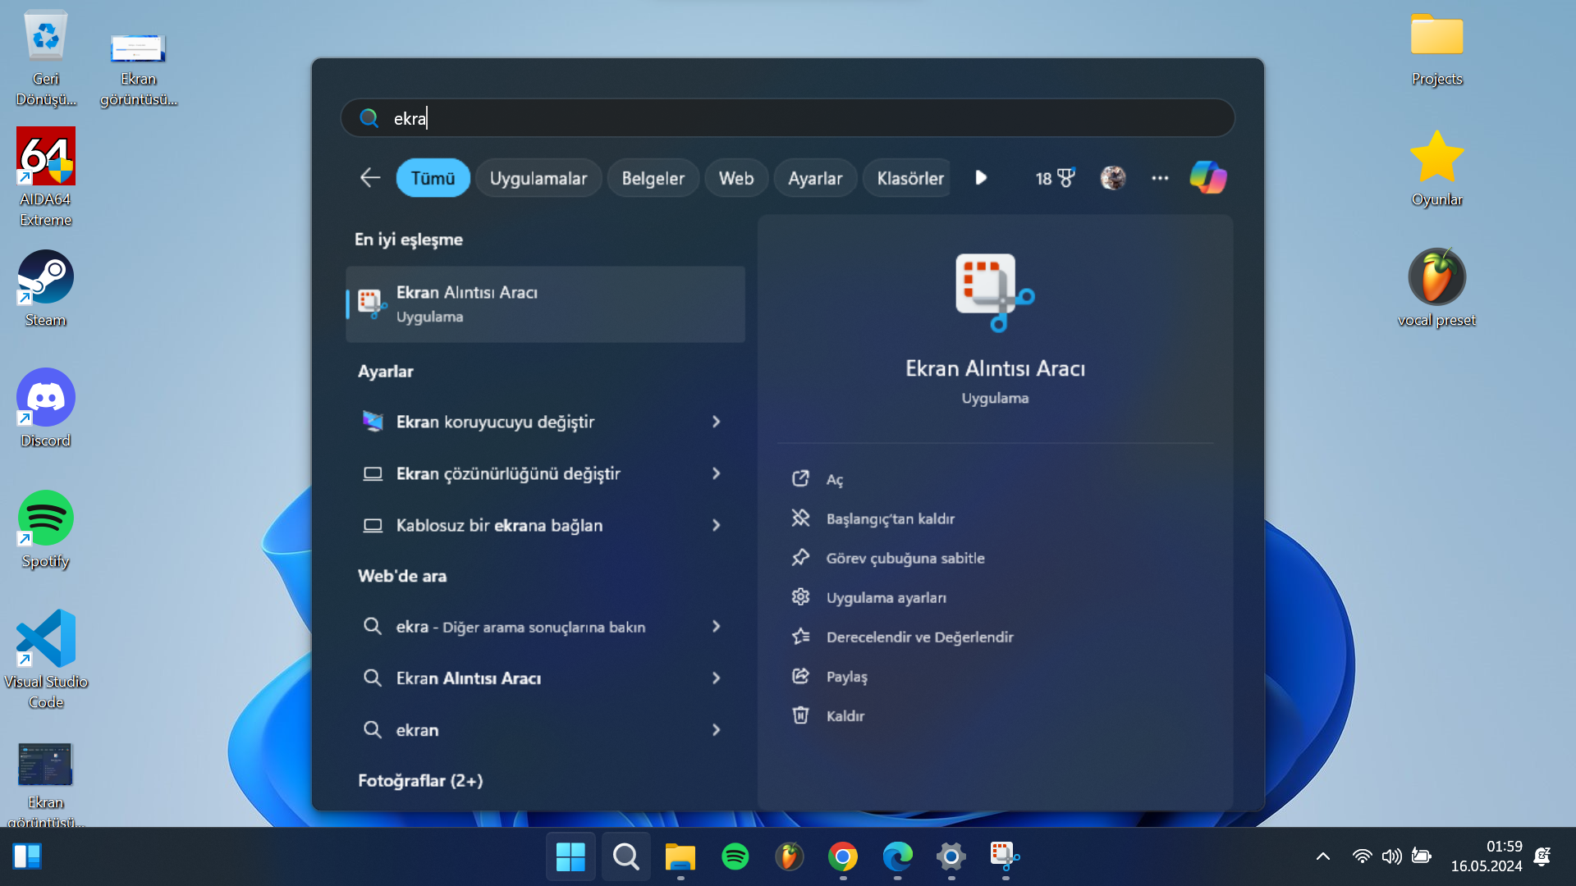Image resolution: width=1576 pixels, height=886 pixels.
Task: Click Kaldır to uninstall the app
Action: [x=845, y=715]
